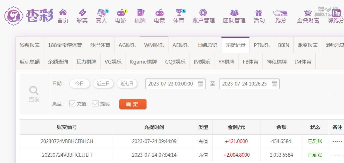Select the 近七日 date range
The height and width of the screenshot is (163, 344).
(x=127, y=84)
